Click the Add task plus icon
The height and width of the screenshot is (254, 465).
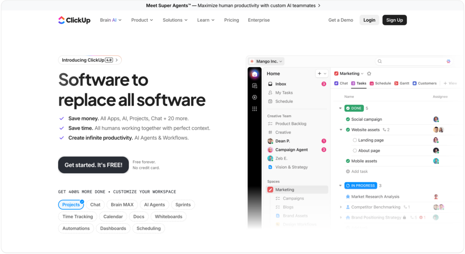coord(348,171)
